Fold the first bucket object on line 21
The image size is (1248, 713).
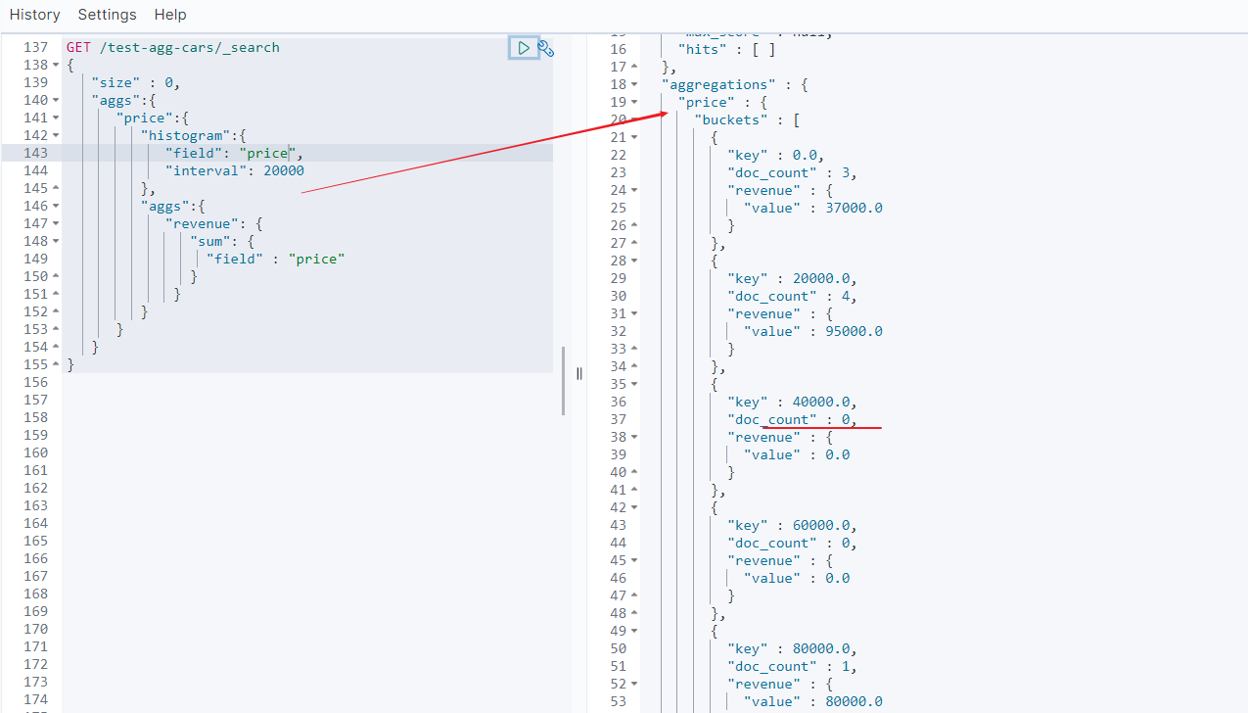pyautogui.click(x=634, y=137)
